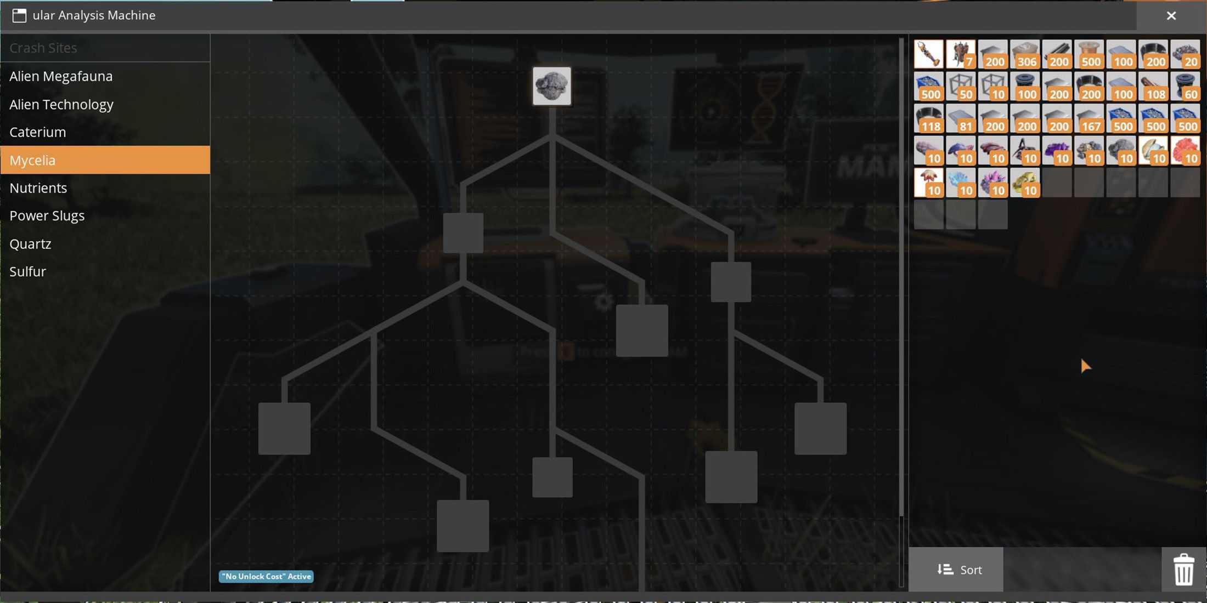Click the character/player figure icon
1207x603 pixels.
(x=960, y=52)
